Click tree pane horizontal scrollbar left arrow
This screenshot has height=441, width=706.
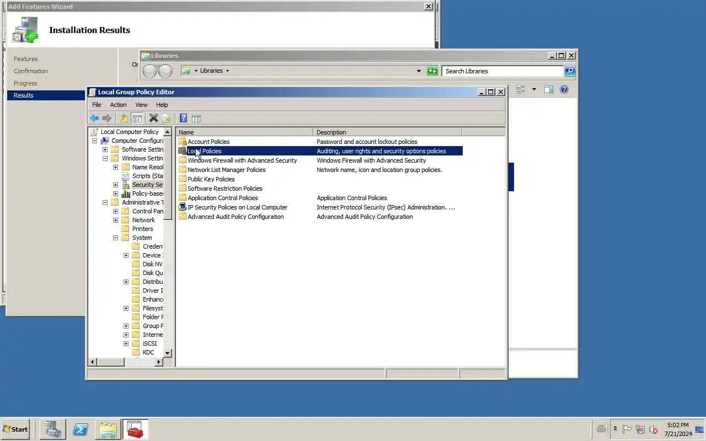(x=93, y=362)
